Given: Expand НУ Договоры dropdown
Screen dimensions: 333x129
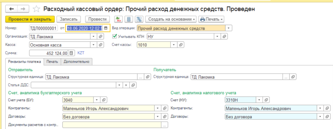Looking at the screenshot, I should 320,116.
